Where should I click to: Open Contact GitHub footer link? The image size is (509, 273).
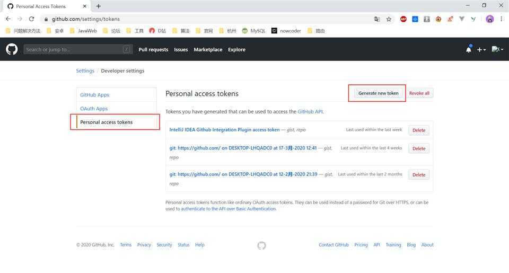pos(334,245)
